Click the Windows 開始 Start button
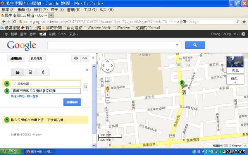This screenshot has width=248, height=155. tap(11, 152)
